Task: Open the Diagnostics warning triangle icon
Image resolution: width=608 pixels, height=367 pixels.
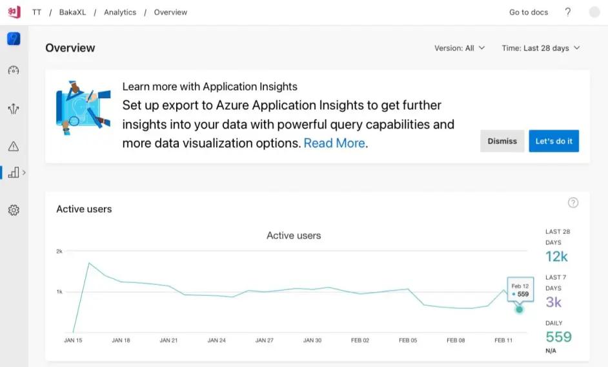Action: (x=14, y=147)
